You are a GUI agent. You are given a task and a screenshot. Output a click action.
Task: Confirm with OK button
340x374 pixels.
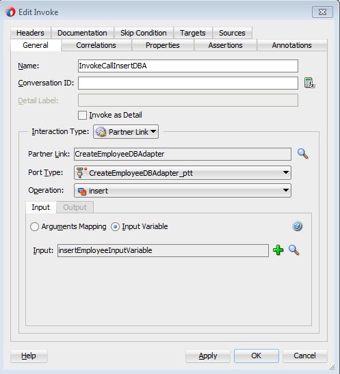point(257,356)
